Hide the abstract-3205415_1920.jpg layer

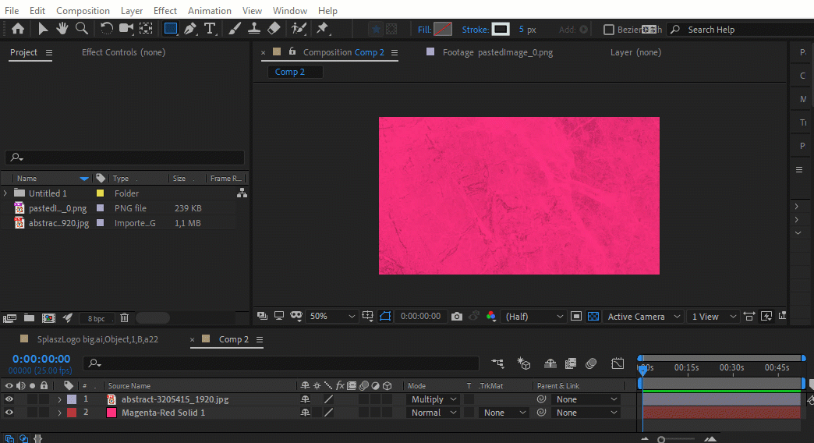coord(9,399)
